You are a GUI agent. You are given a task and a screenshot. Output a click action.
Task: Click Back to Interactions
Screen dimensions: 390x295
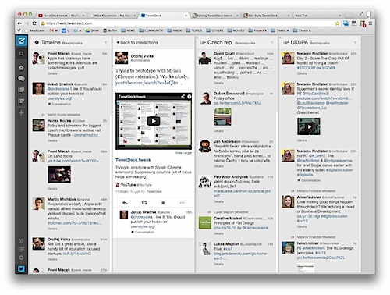[x=137, y=42]
